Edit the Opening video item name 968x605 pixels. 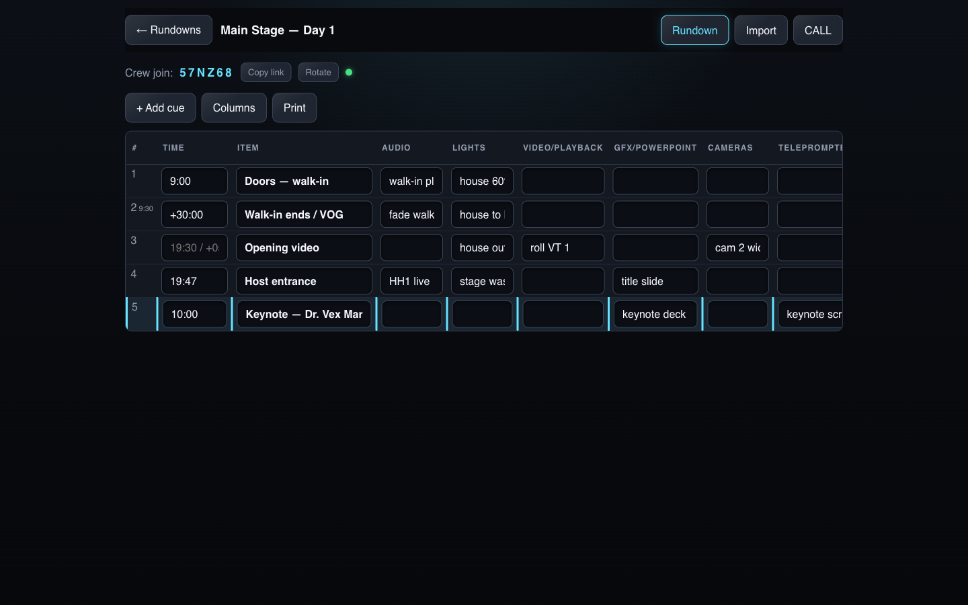pyautogui.click(x=304, y=247)
